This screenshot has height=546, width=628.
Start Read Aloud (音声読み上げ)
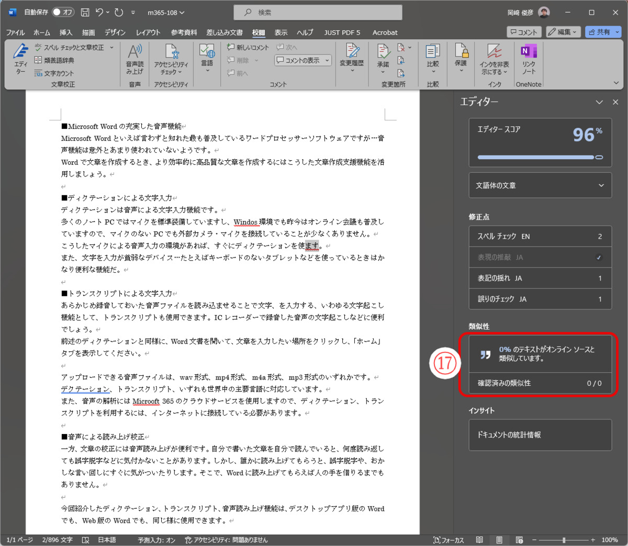point(134,59)
